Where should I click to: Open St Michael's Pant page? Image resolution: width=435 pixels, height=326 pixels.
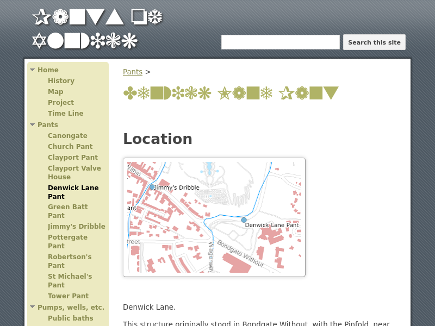pos(70,281)
